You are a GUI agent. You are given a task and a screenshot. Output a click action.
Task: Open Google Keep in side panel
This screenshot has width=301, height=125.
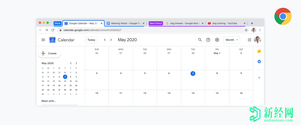click(x=259, y=51)
